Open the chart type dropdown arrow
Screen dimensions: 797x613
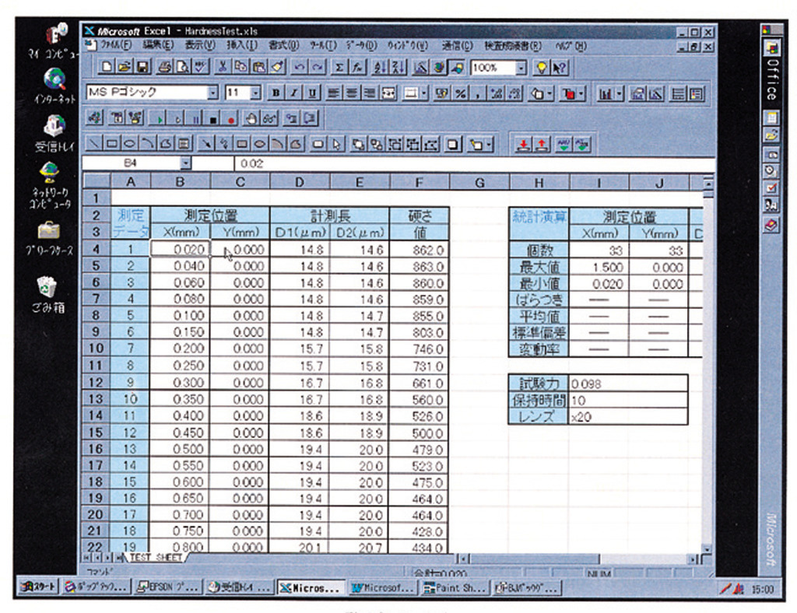coord(619,93)
